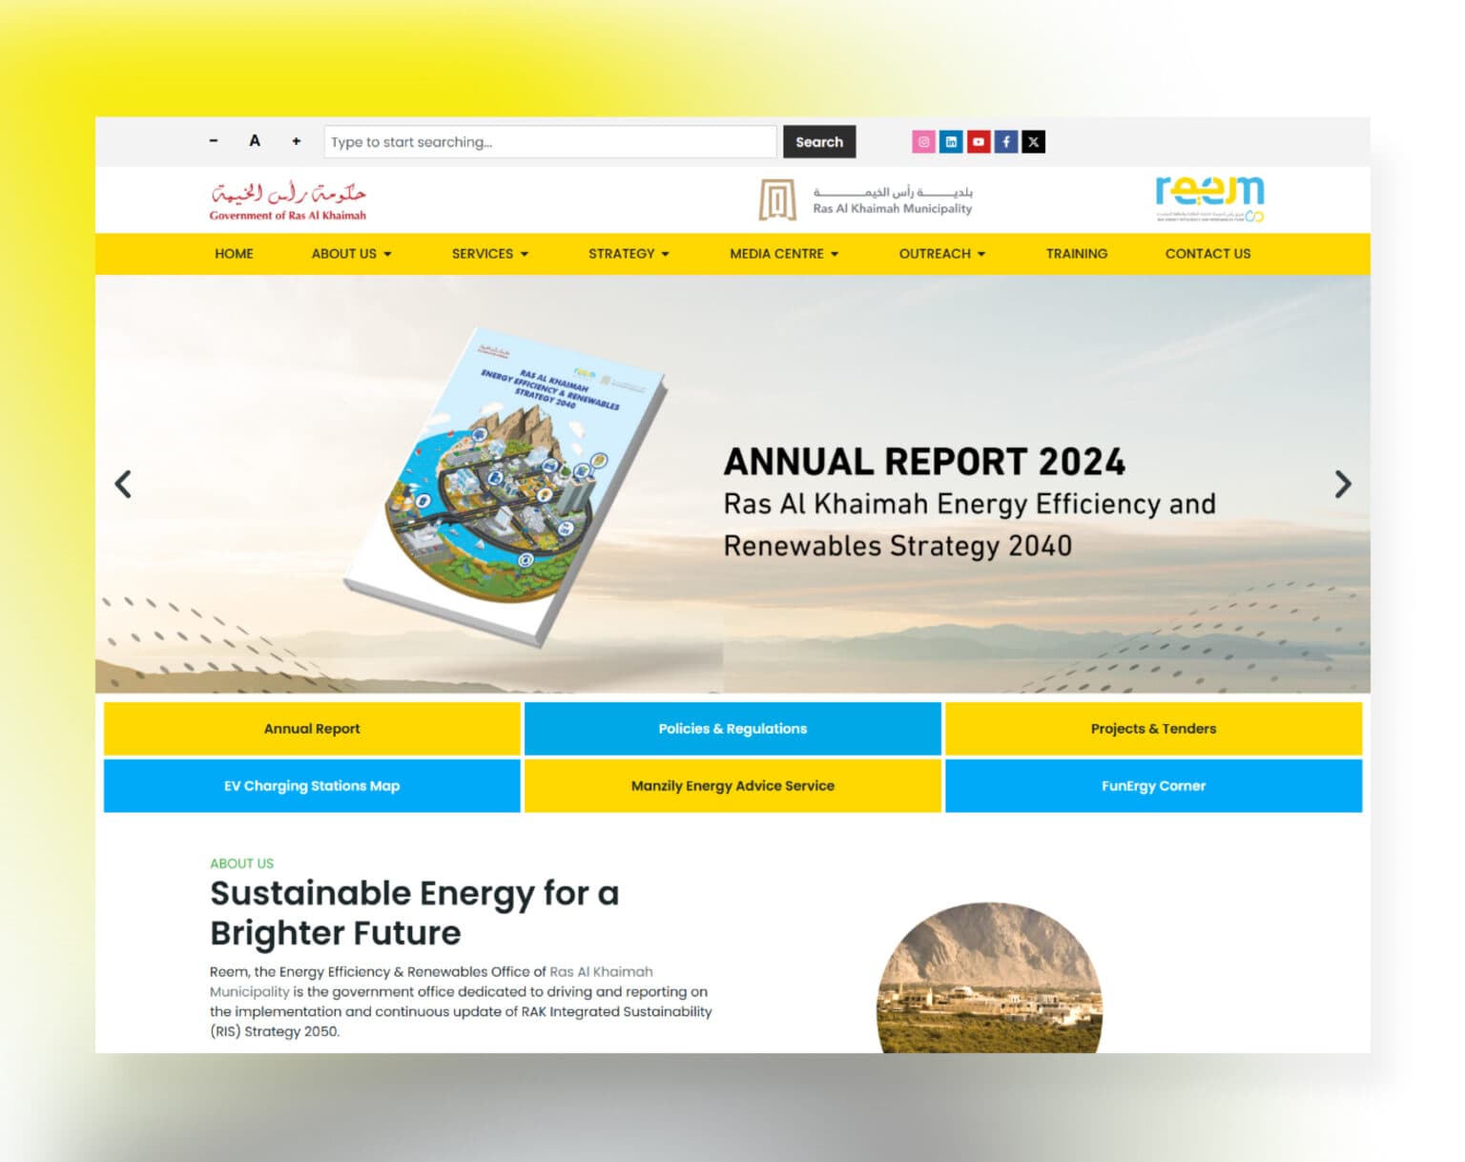Open the YouTube social icon
Screen dimensions: 1465x1162
[979, 142]
